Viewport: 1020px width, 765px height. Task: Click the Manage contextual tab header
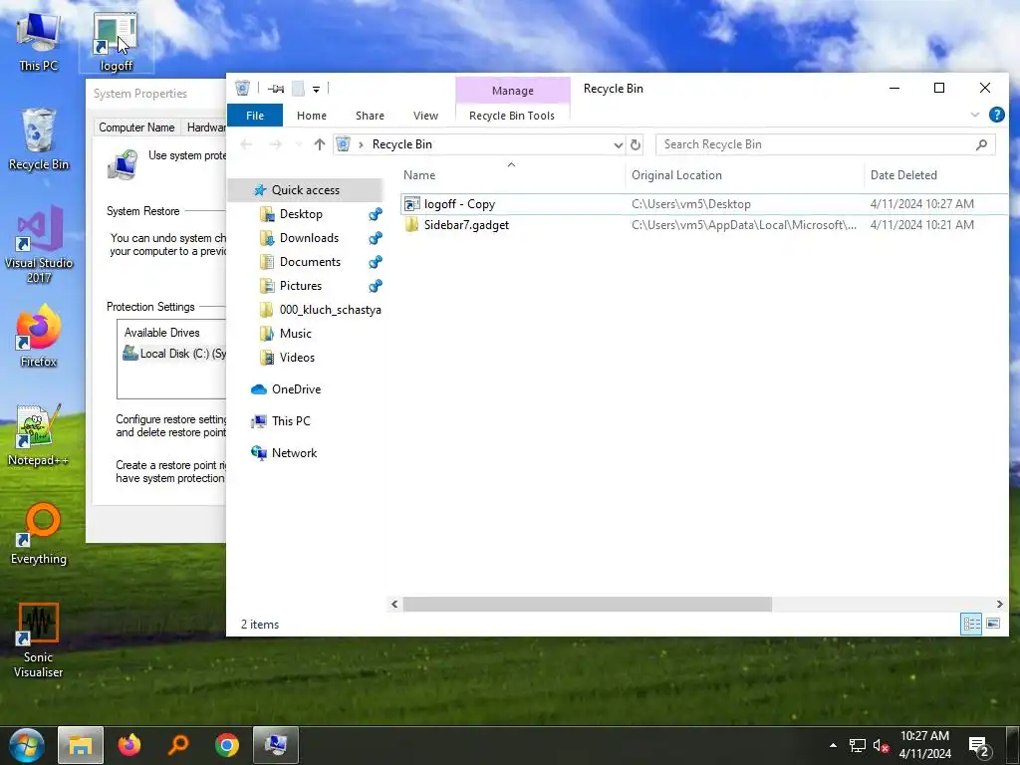513,91
